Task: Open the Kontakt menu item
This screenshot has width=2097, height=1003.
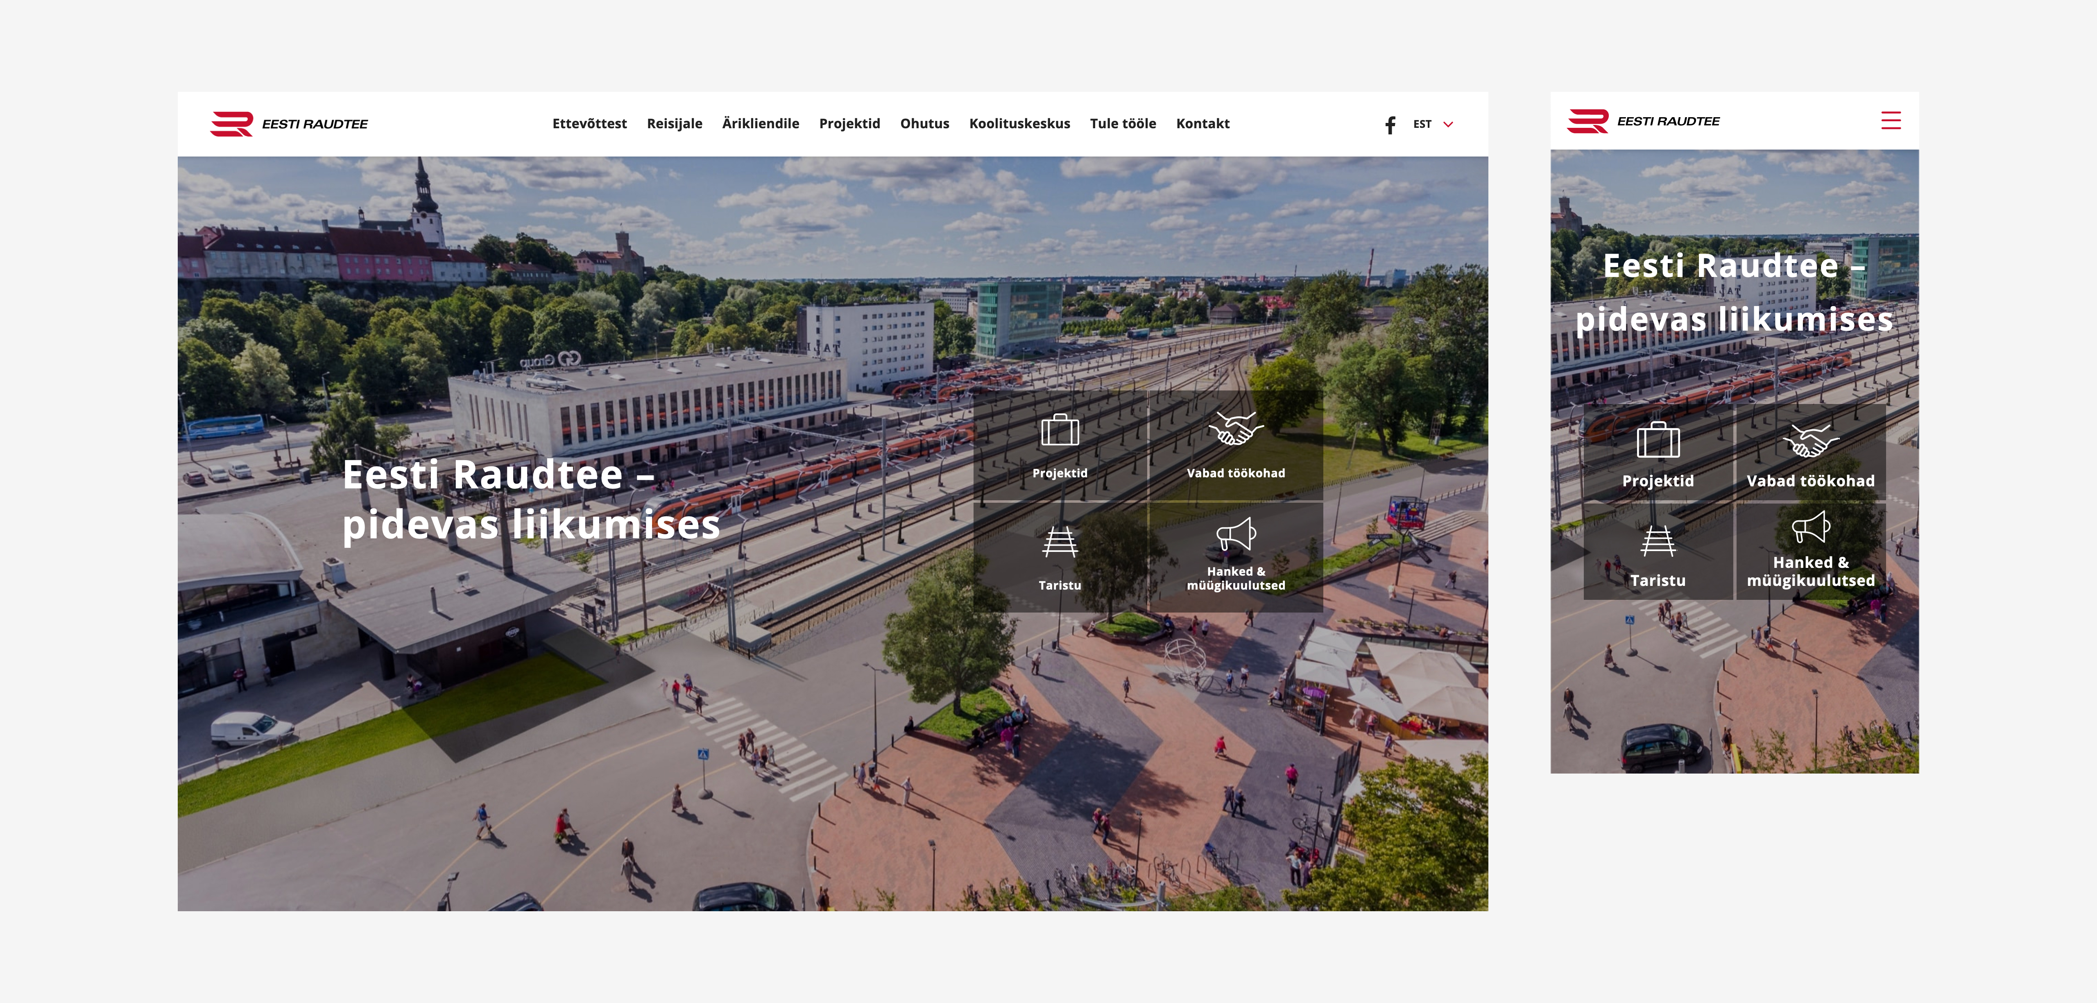Action: [1202, 124]
